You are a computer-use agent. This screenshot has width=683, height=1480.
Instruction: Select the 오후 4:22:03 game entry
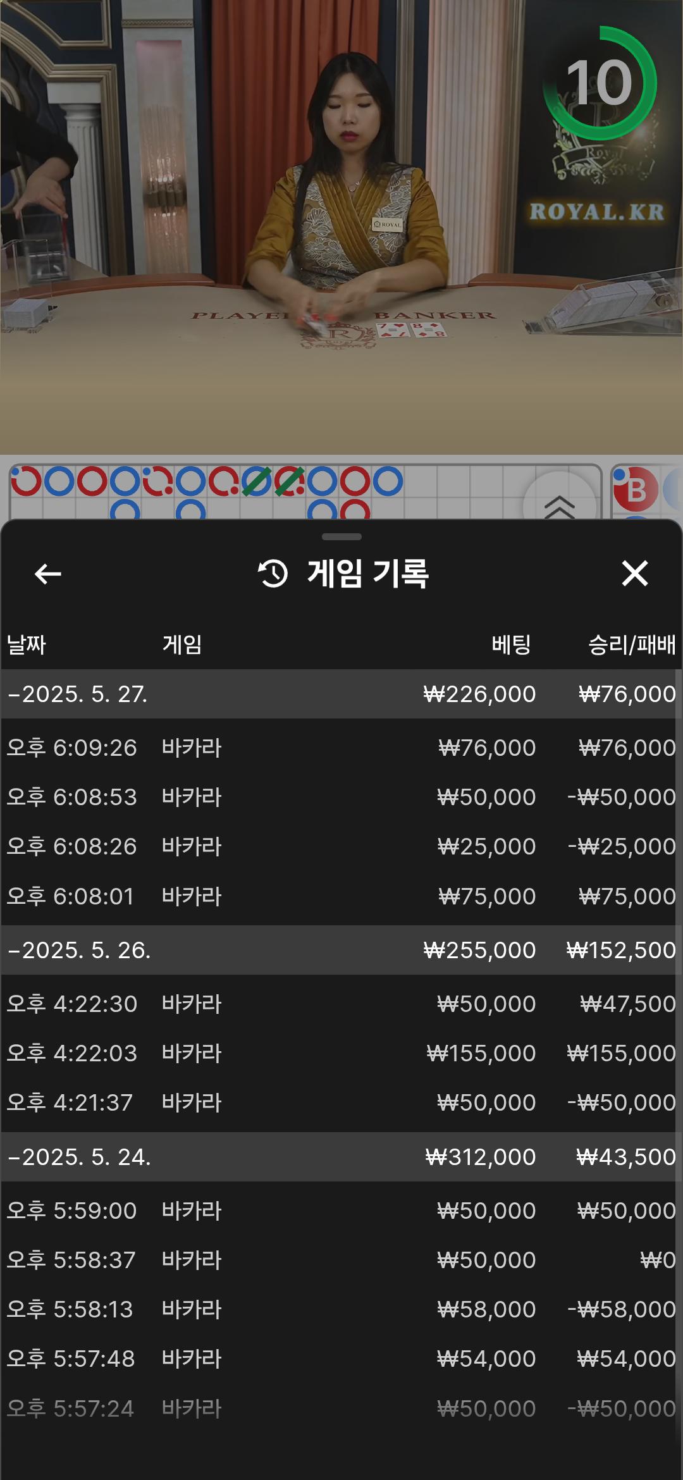click(341, 1053)
